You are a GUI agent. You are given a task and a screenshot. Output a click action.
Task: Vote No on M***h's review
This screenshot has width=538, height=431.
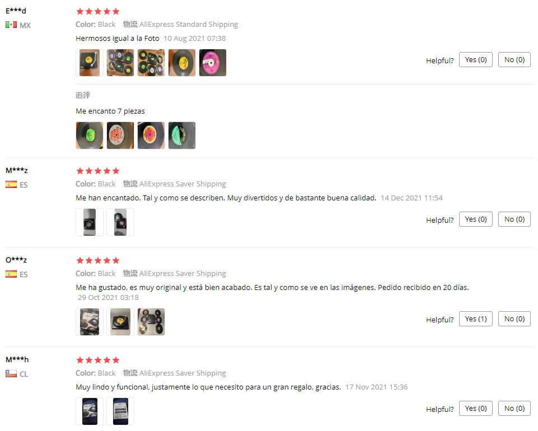[x=514, y=409]
